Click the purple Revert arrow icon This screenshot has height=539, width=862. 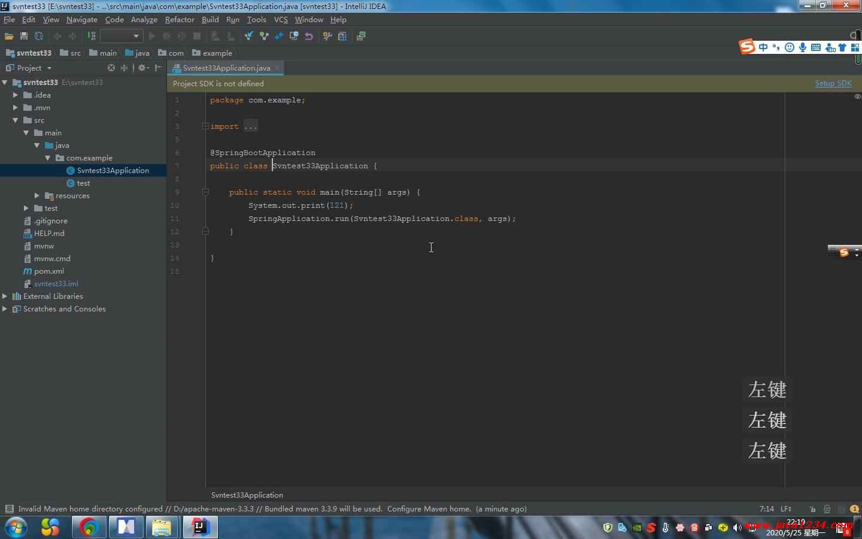point(309,36)
